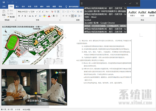Expand the underline style dropdown arrow
The height and width of the screenshot is (111, 156).
pos(27,16)
